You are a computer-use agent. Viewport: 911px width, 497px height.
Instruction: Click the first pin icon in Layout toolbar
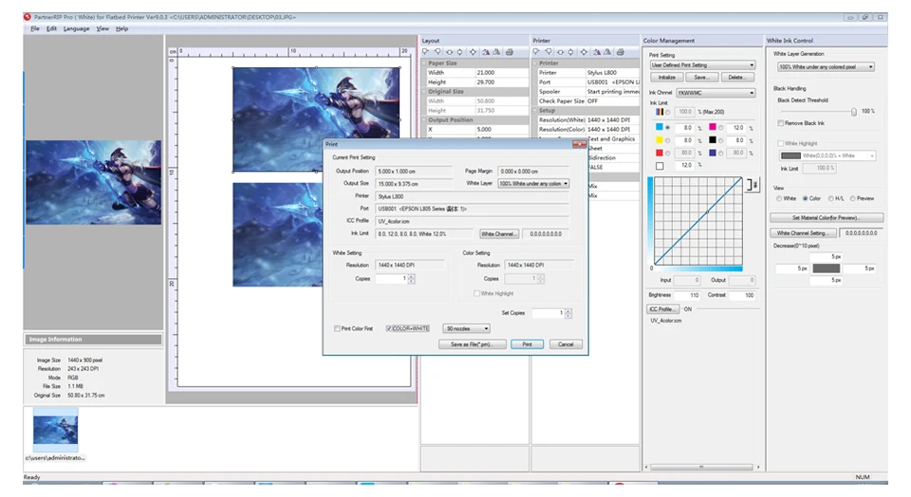pyautogui.click(x=427, y=52)
